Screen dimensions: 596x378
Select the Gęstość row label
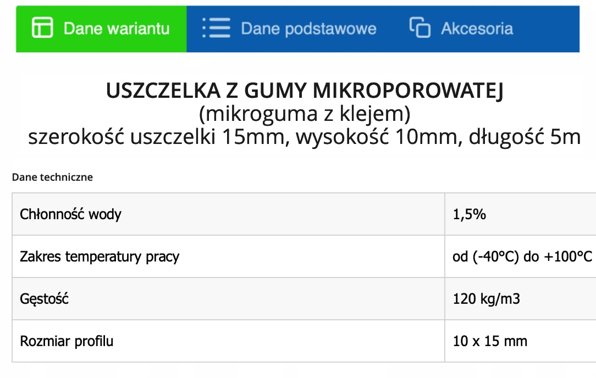pos(44,299)
